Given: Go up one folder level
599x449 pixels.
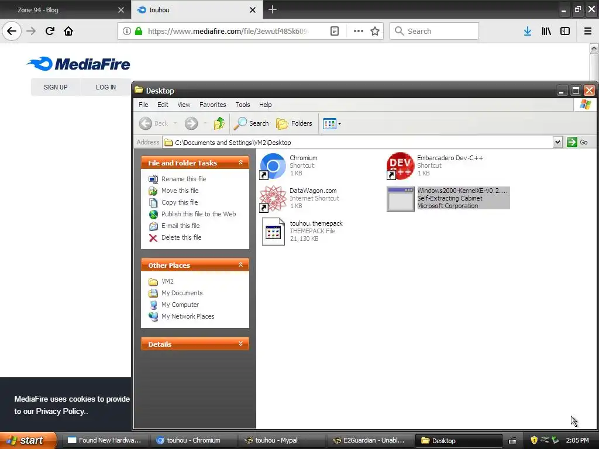Looking at the screenshot, I should click(x=219, y=123).
